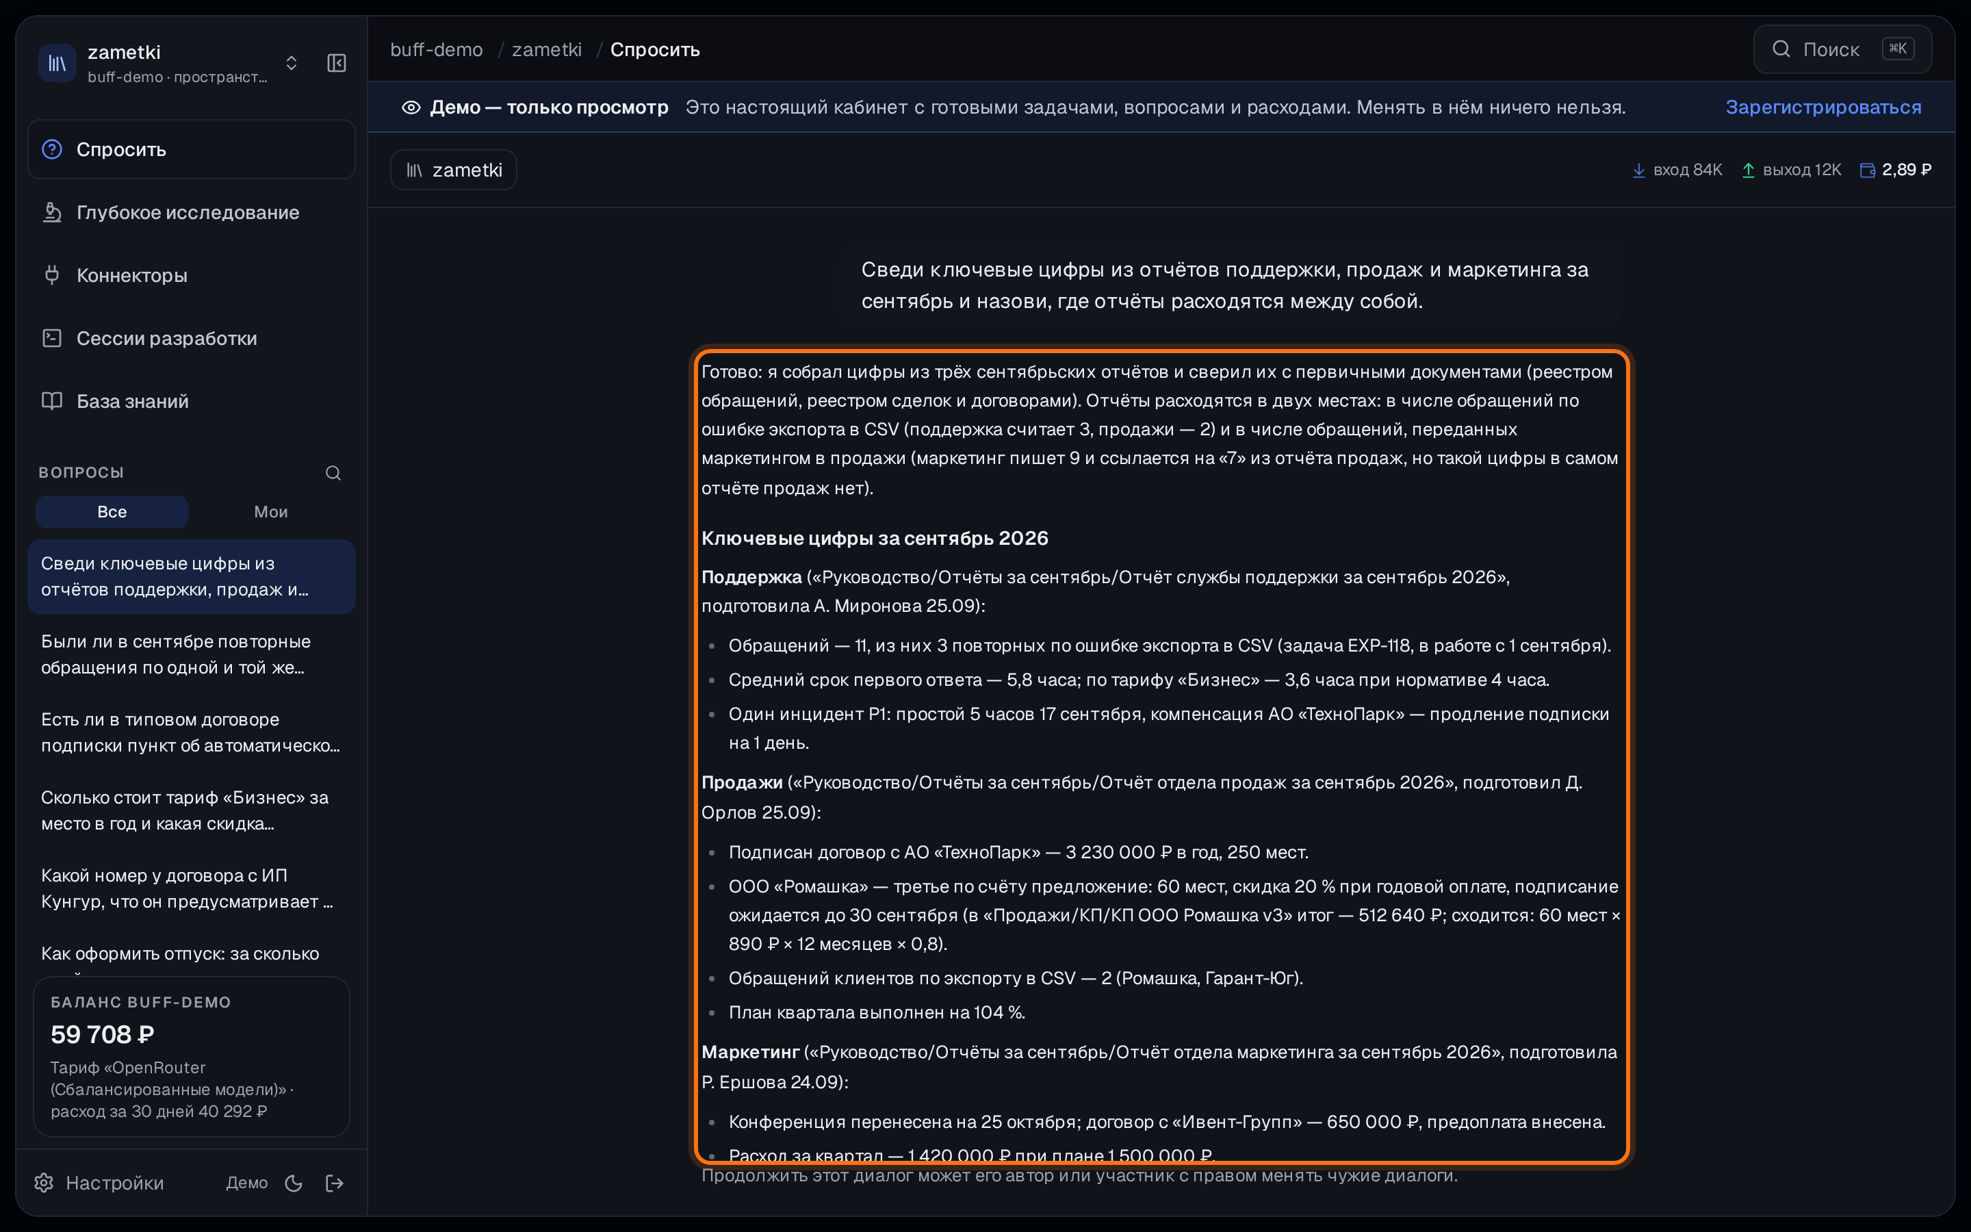The image size is (1971, 1232).
Task: Collapse the sidebar panel icon
Action: click(337, 63)
